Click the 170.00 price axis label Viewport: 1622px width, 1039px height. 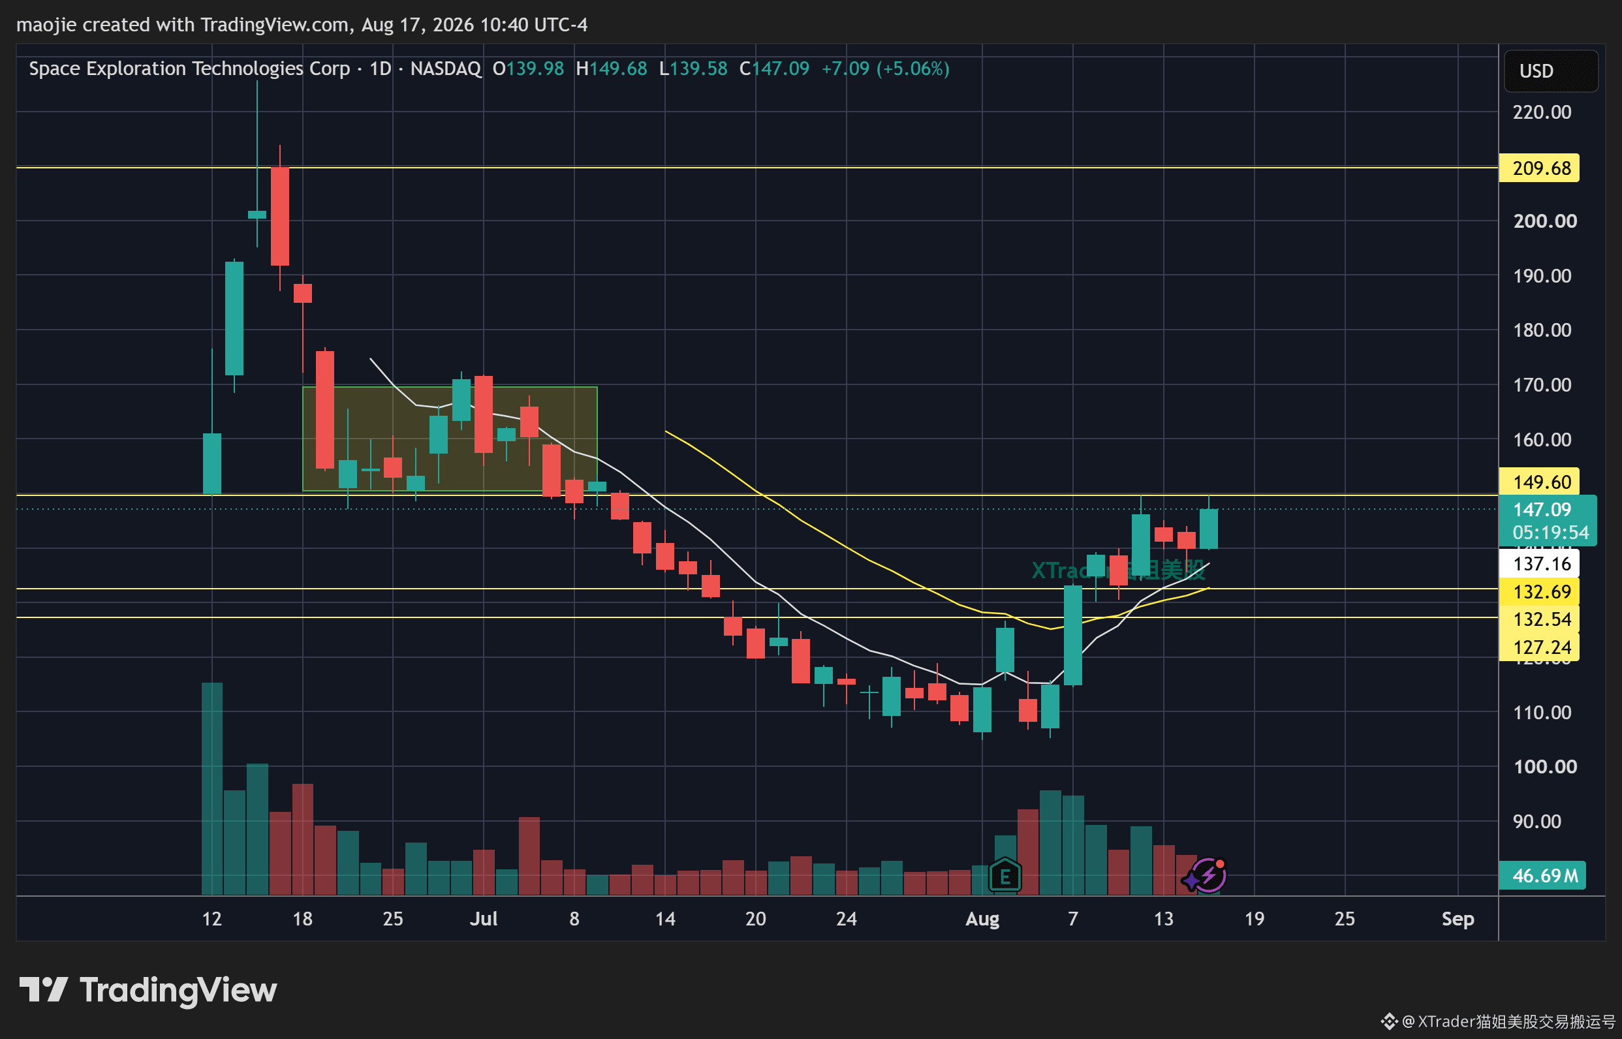point(1542,384)
